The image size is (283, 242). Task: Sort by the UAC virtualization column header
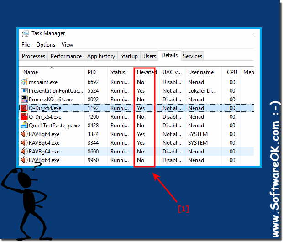(172, 72)
